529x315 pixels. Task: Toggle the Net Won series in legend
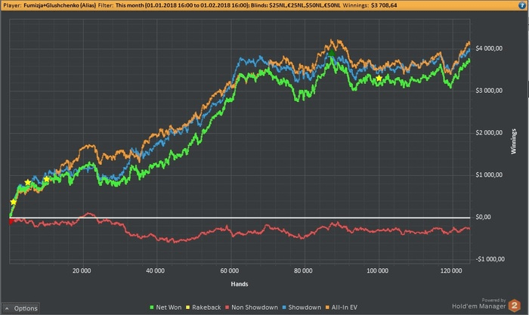tap(166, 307)
